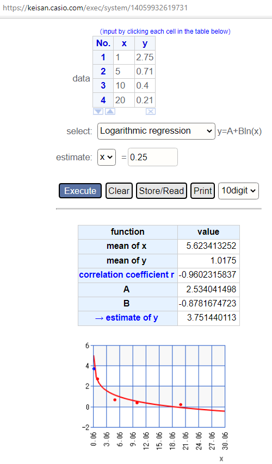Click the URL in the address bar
Viewport: 272px width, 464px height.
pyautogui.click(x=95, y=8)
